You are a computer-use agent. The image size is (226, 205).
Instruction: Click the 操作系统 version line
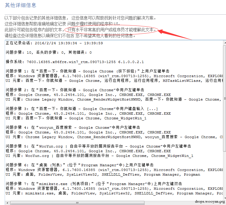[x=75, y=62]
